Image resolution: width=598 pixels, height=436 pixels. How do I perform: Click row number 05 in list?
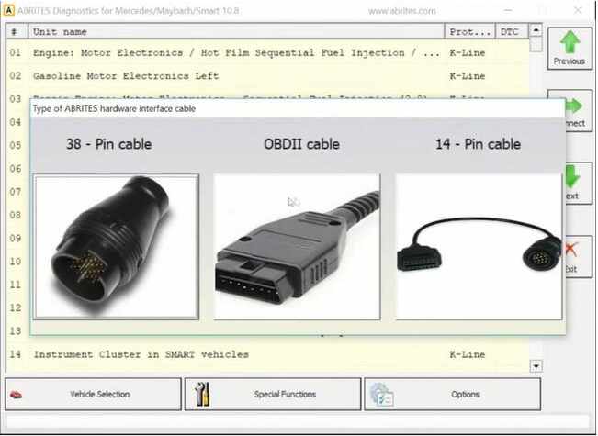16,145
